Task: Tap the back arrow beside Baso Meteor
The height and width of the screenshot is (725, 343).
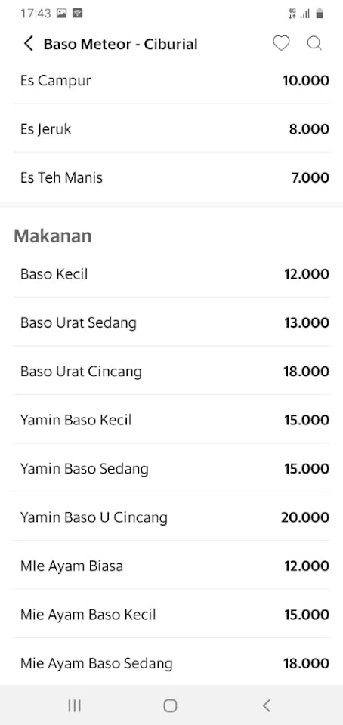Action: pos(29,44)
